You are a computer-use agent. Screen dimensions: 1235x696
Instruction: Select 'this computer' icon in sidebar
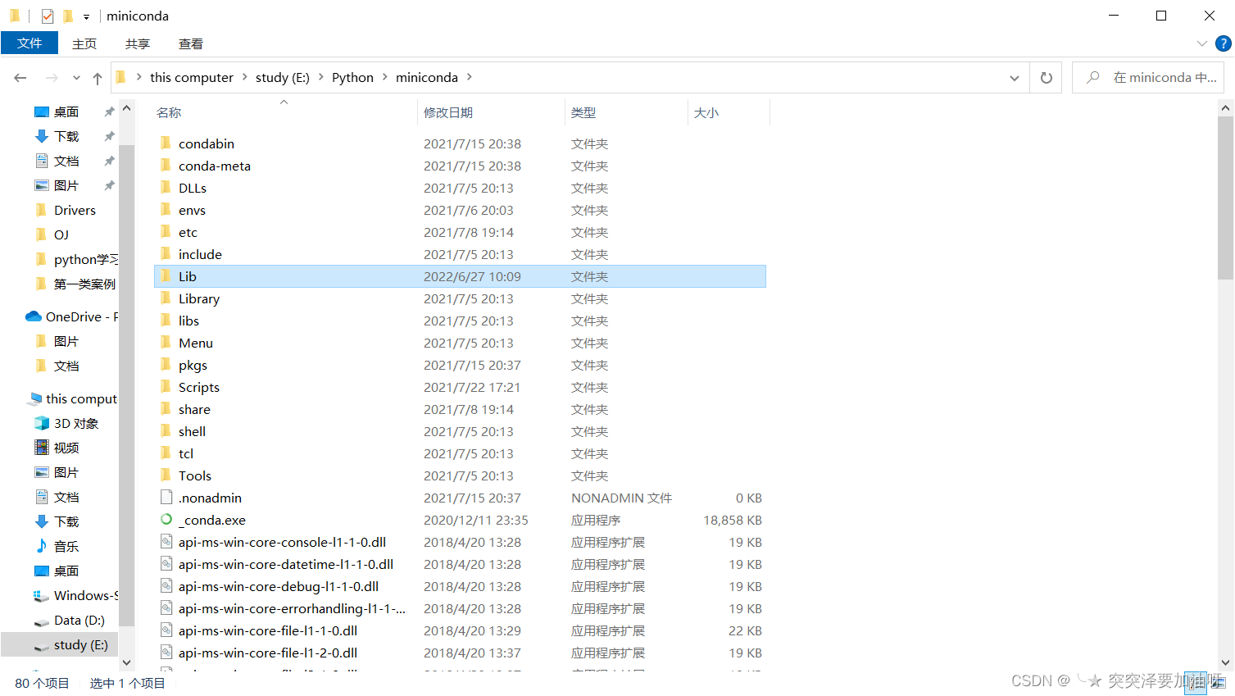click(35, 398)
